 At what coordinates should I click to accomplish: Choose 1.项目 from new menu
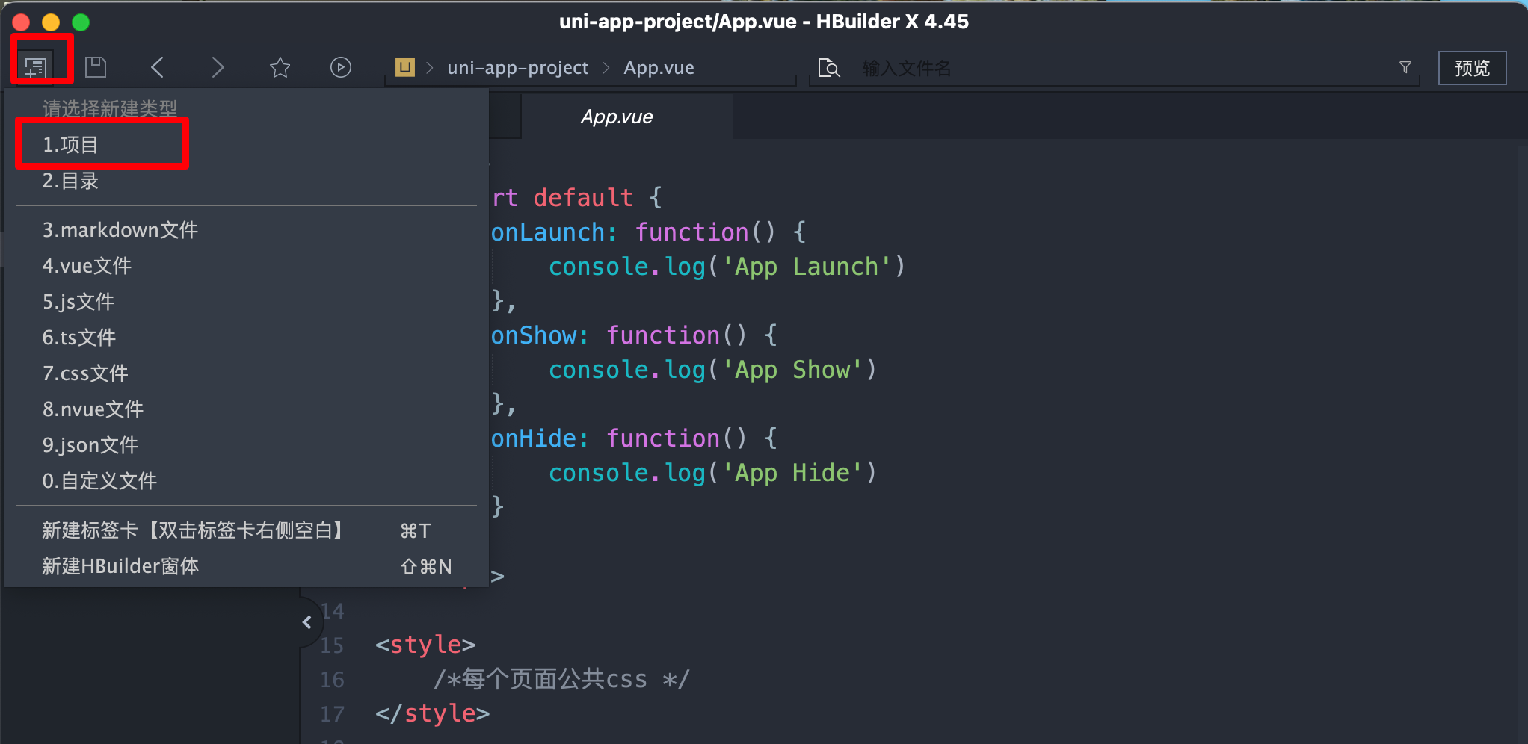pos(247,145)
